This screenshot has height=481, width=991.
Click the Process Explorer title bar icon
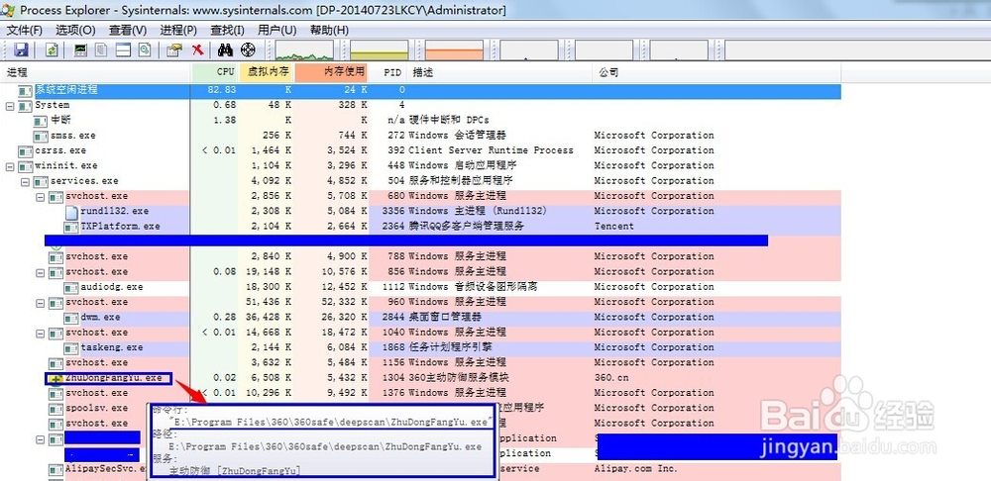(9, 10)
